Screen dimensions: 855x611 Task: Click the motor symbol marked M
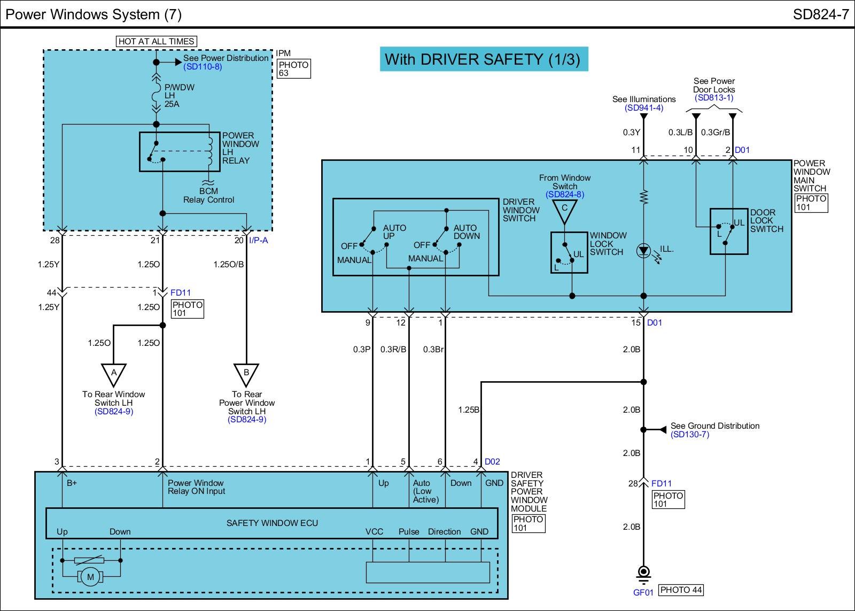[x=90, y=577]
